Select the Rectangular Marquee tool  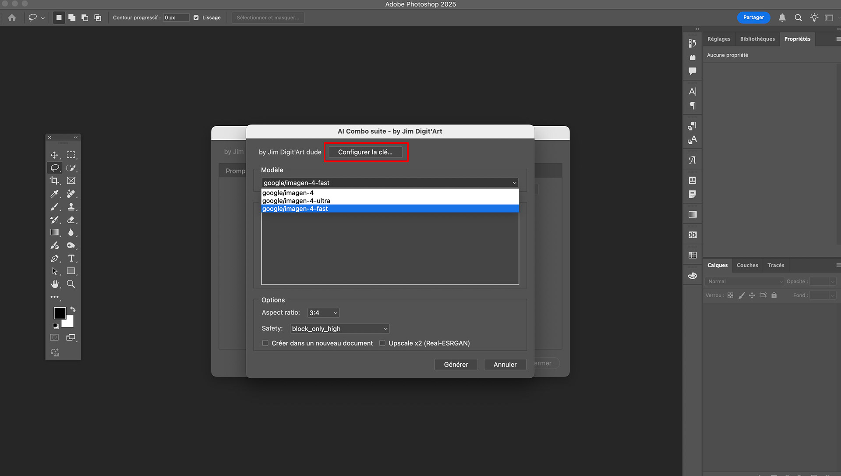pyautogui.click(x=71, y=155)
